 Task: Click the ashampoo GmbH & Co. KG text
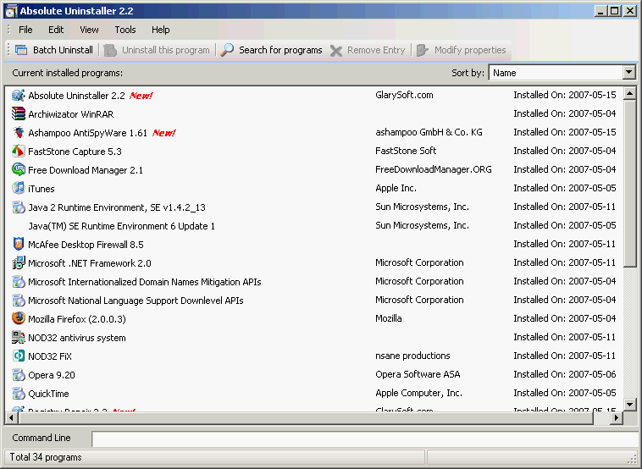click(429, 132)
